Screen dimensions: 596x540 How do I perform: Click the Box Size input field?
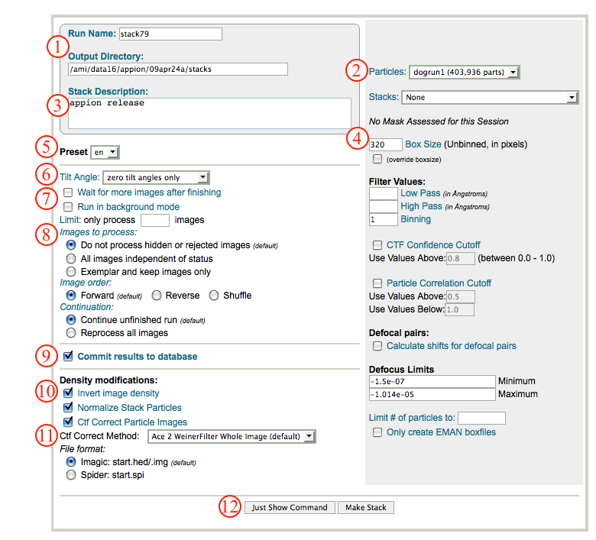pos(385,144)
